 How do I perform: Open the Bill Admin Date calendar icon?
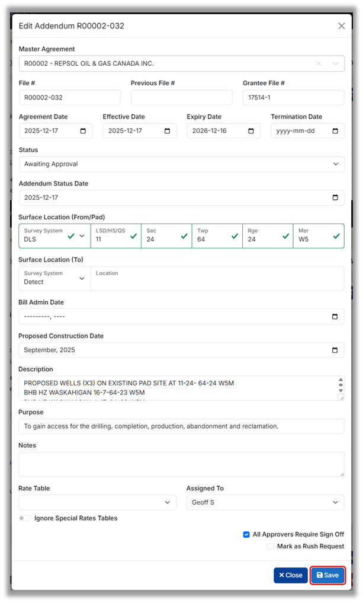click(x=335, y=317)
